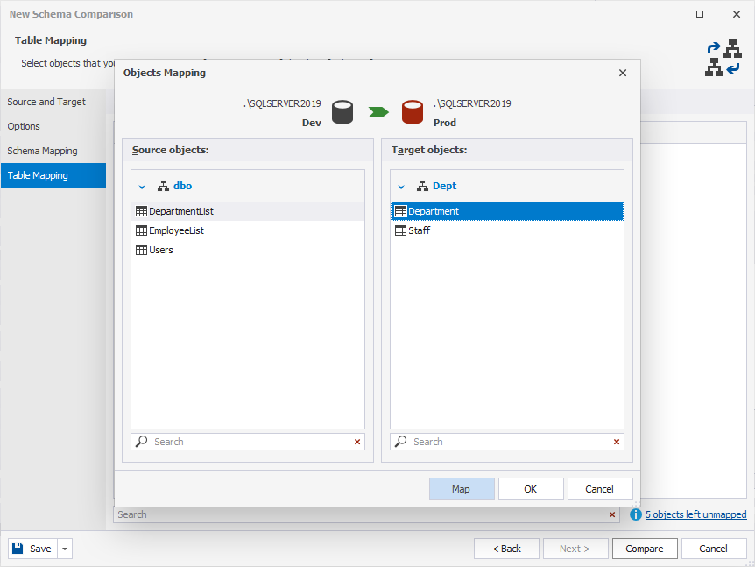This screenshot has height=567, width=755.
Task: Click the Users table icon
Action: pos(142,250)
